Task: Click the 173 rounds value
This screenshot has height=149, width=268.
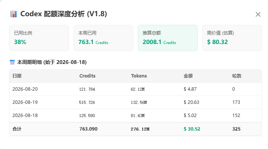Action: coord(236,102)
